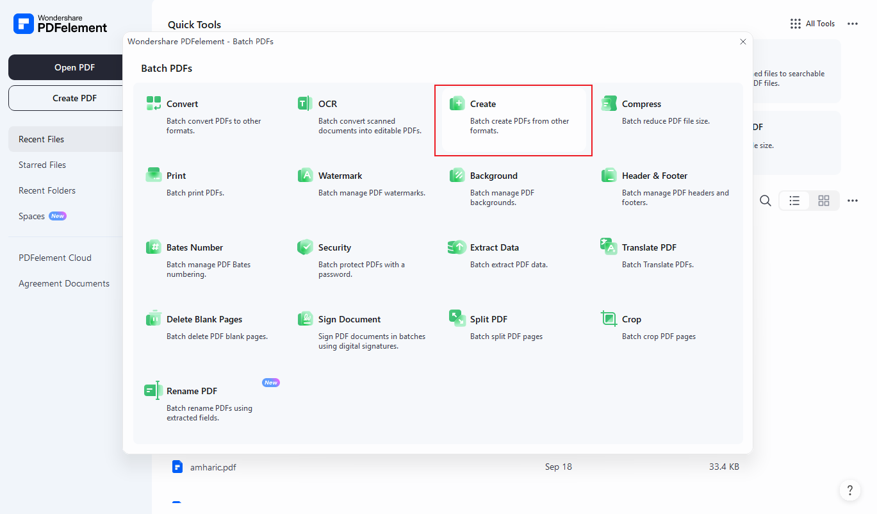Go to Recent Files in the sidebar
877x514 pixels.
[x=65, y=139]
